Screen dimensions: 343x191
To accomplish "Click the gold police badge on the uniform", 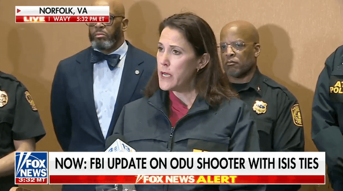I will click(x=260, y=107).
